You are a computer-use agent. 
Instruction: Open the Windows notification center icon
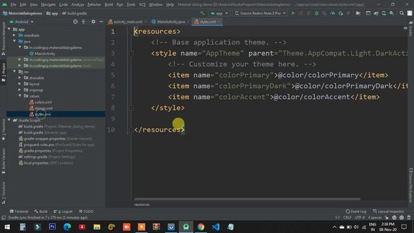coord(404,227)
